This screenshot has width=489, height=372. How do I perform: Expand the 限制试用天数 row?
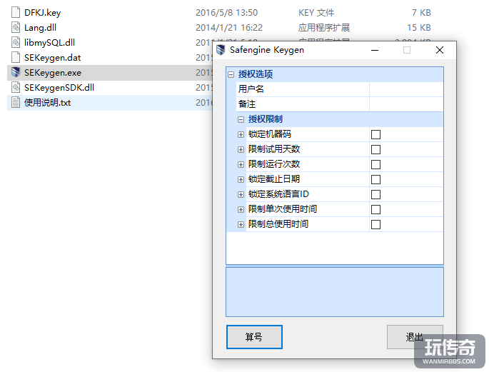(241, 149)
